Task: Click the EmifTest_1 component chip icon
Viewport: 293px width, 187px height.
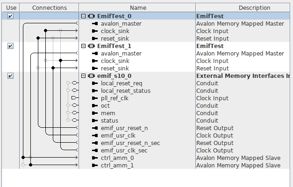Action: coord(92,46)
